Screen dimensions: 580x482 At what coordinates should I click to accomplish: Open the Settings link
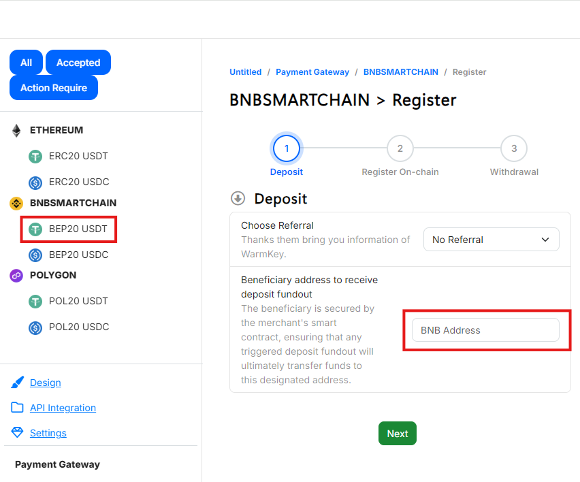click(48, 433)
